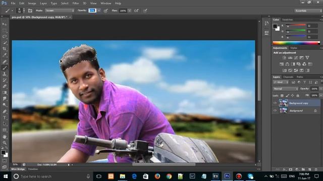
Task: Select the Lasso tool
Action: tap(5, 37)
